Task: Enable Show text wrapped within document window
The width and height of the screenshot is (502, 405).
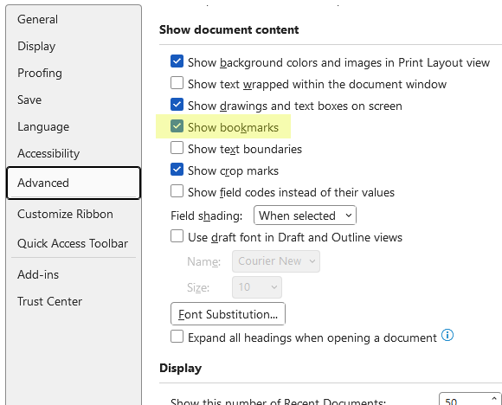Action: point(177,83)
